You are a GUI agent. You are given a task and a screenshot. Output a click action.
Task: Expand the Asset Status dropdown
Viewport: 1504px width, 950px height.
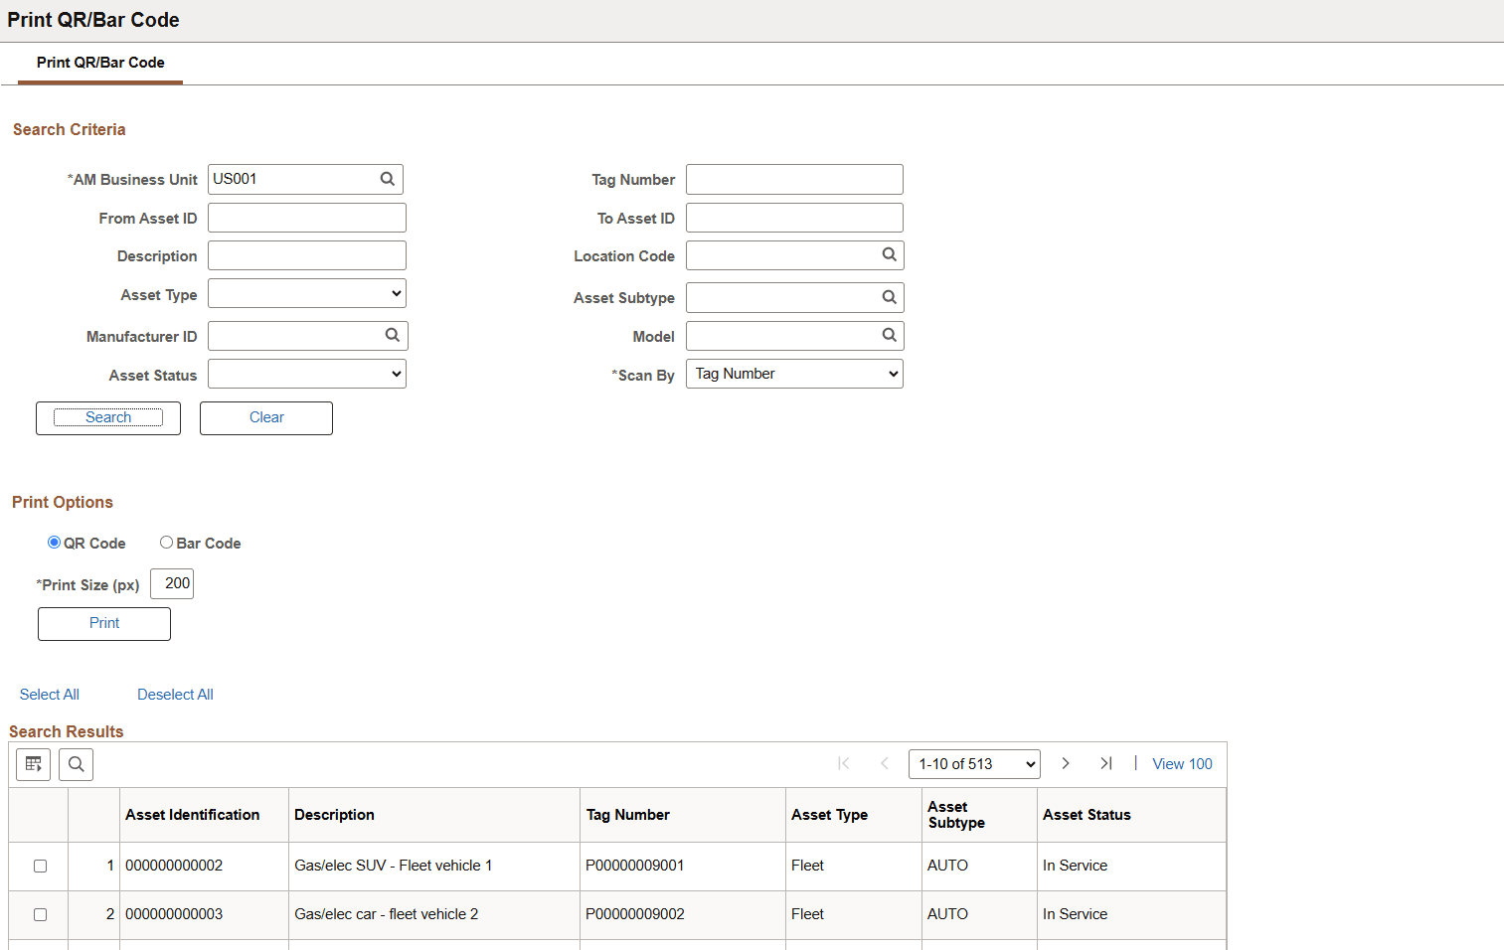click(307, 374)
